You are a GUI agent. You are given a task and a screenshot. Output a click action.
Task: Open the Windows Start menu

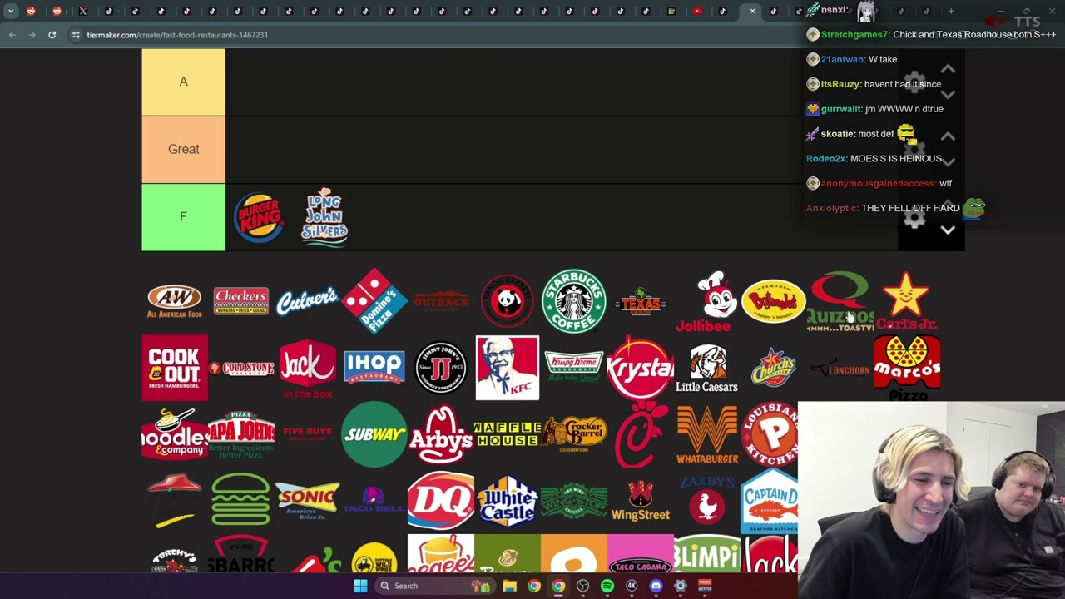pos(360,586)
